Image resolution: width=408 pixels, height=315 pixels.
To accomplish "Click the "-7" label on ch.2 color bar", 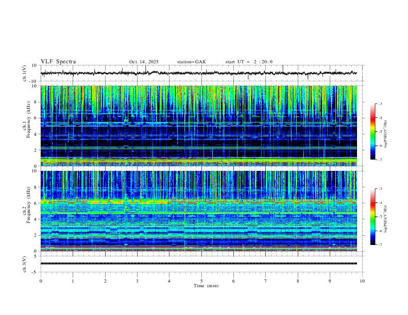I will [380, 245].
